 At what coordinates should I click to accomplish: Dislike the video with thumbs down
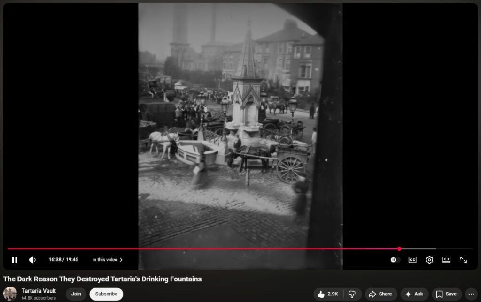(x=352, y=294)
